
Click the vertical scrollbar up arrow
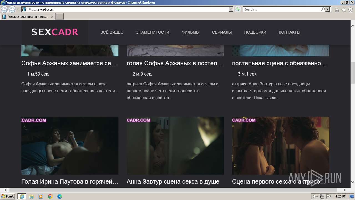click(x=353, y=26)
